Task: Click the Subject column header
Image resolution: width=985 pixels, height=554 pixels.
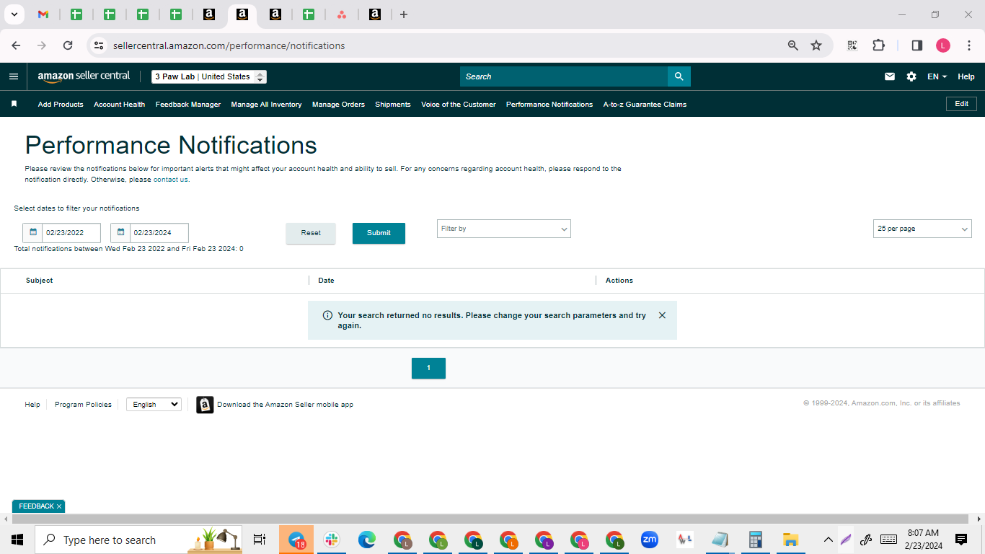Action: tap(40, 281)
